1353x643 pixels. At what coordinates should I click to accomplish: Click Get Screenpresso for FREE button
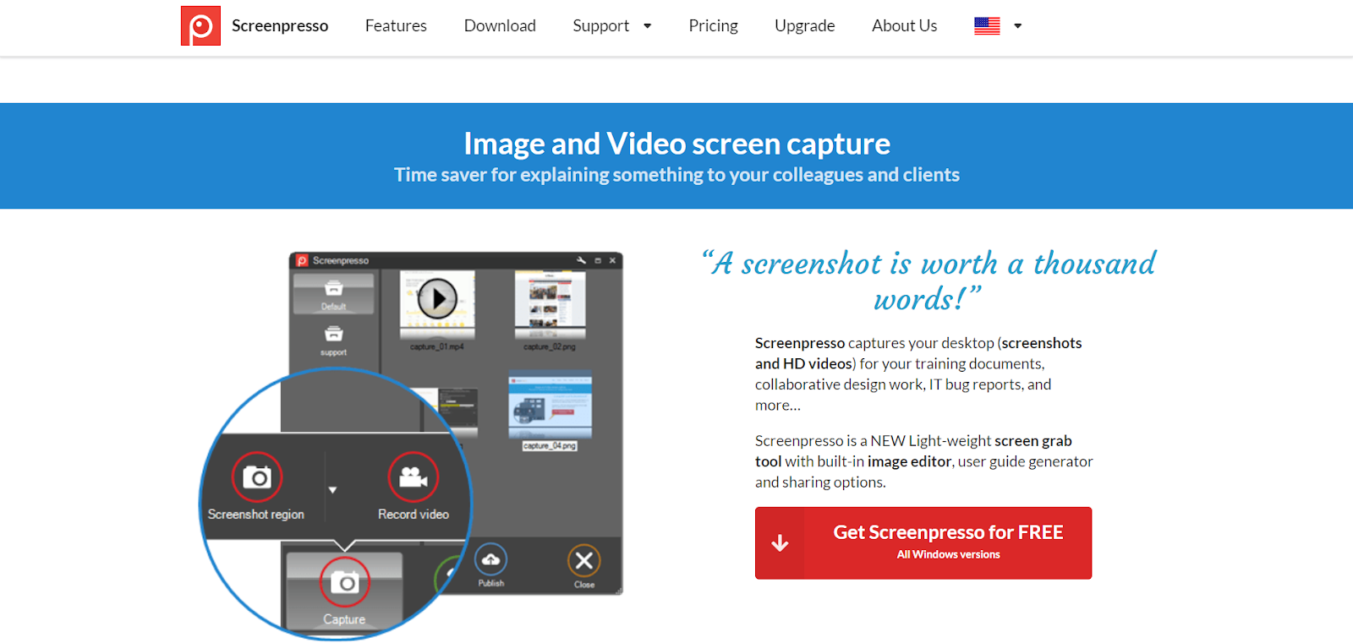click(923, 542)
